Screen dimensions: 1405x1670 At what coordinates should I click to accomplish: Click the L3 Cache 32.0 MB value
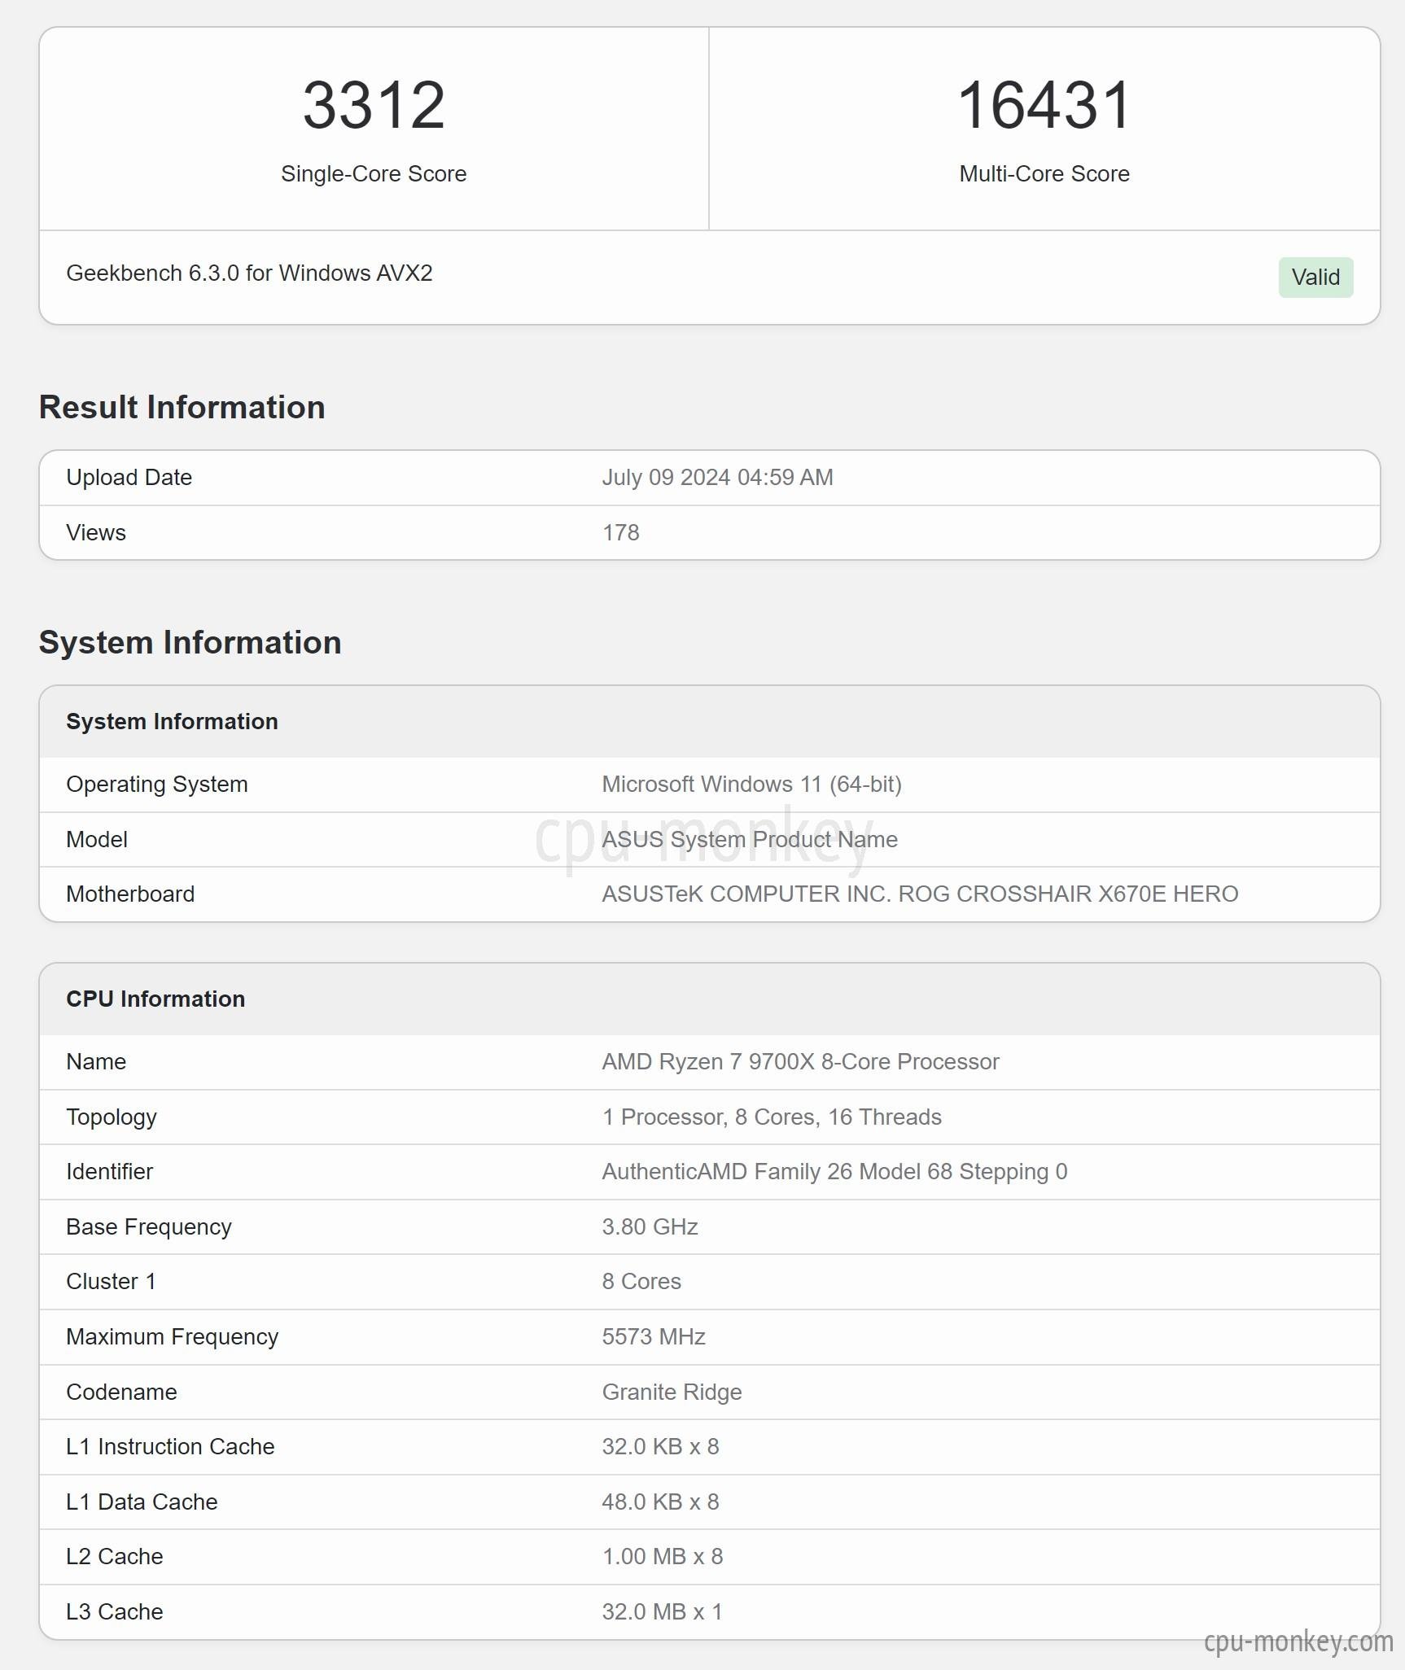(662, 1612)
